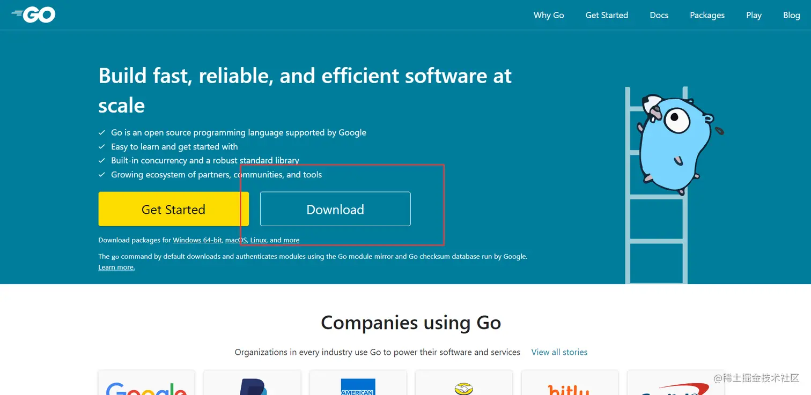Click text 'Easy to learn and get started with'
The height and width of the screenshot is (395, 811).
[174, 146]
